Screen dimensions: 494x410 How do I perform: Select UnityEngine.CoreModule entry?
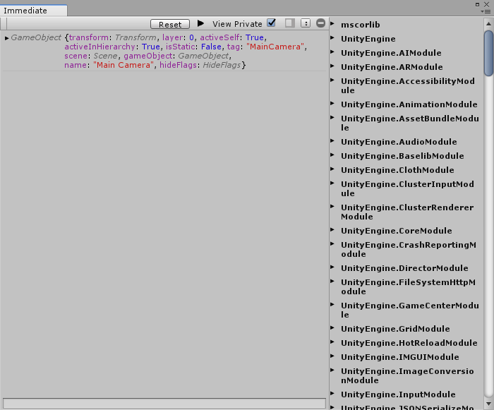click(x=397, y=231)
